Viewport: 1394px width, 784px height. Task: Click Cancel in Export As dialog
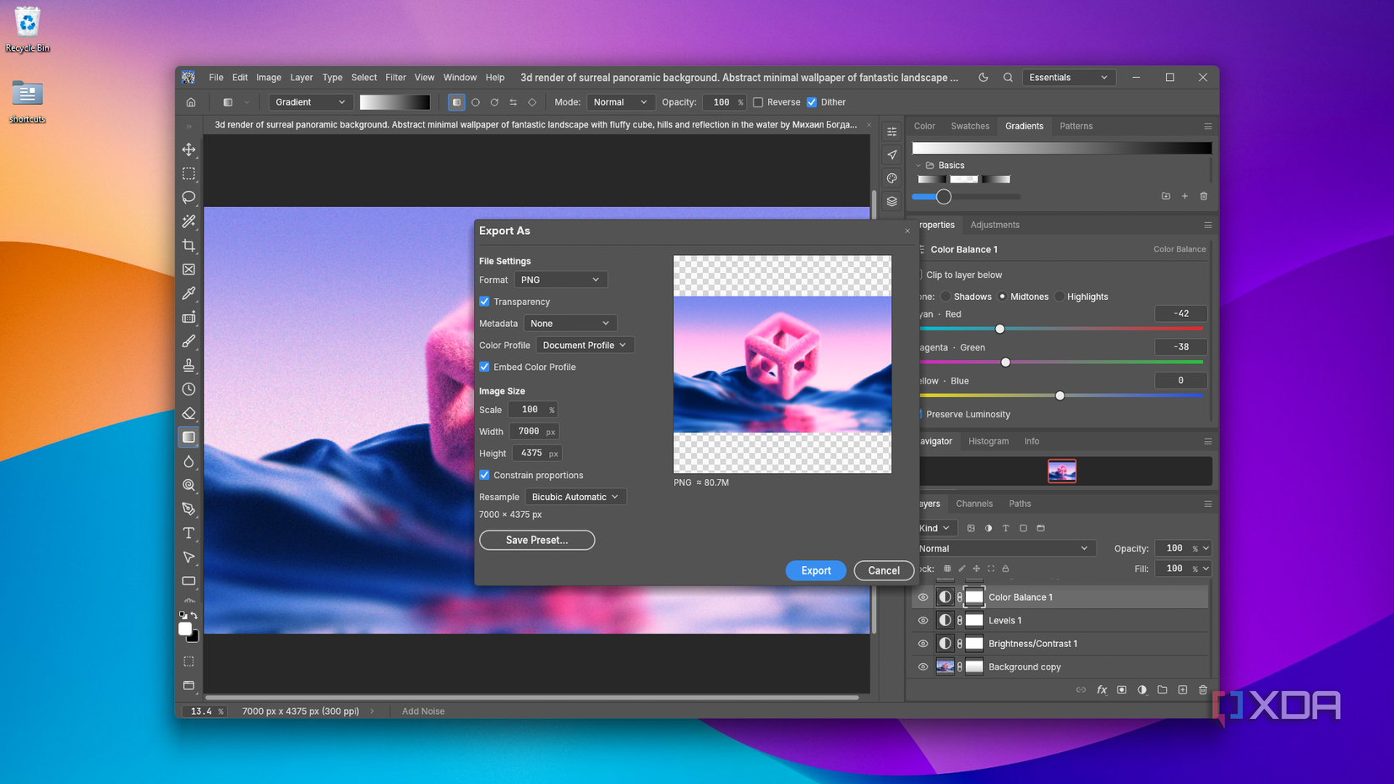click(884, 570)
